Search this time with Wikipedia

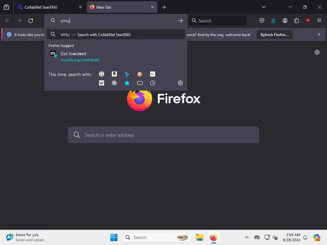click(101, 83)
